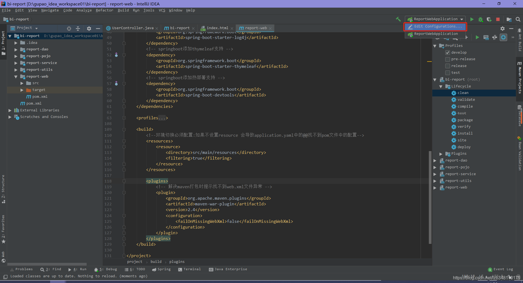Enable the test Maven profile
Image resolution: width=523 pixels, height=283 pixels.
click(x=448, y=73)
